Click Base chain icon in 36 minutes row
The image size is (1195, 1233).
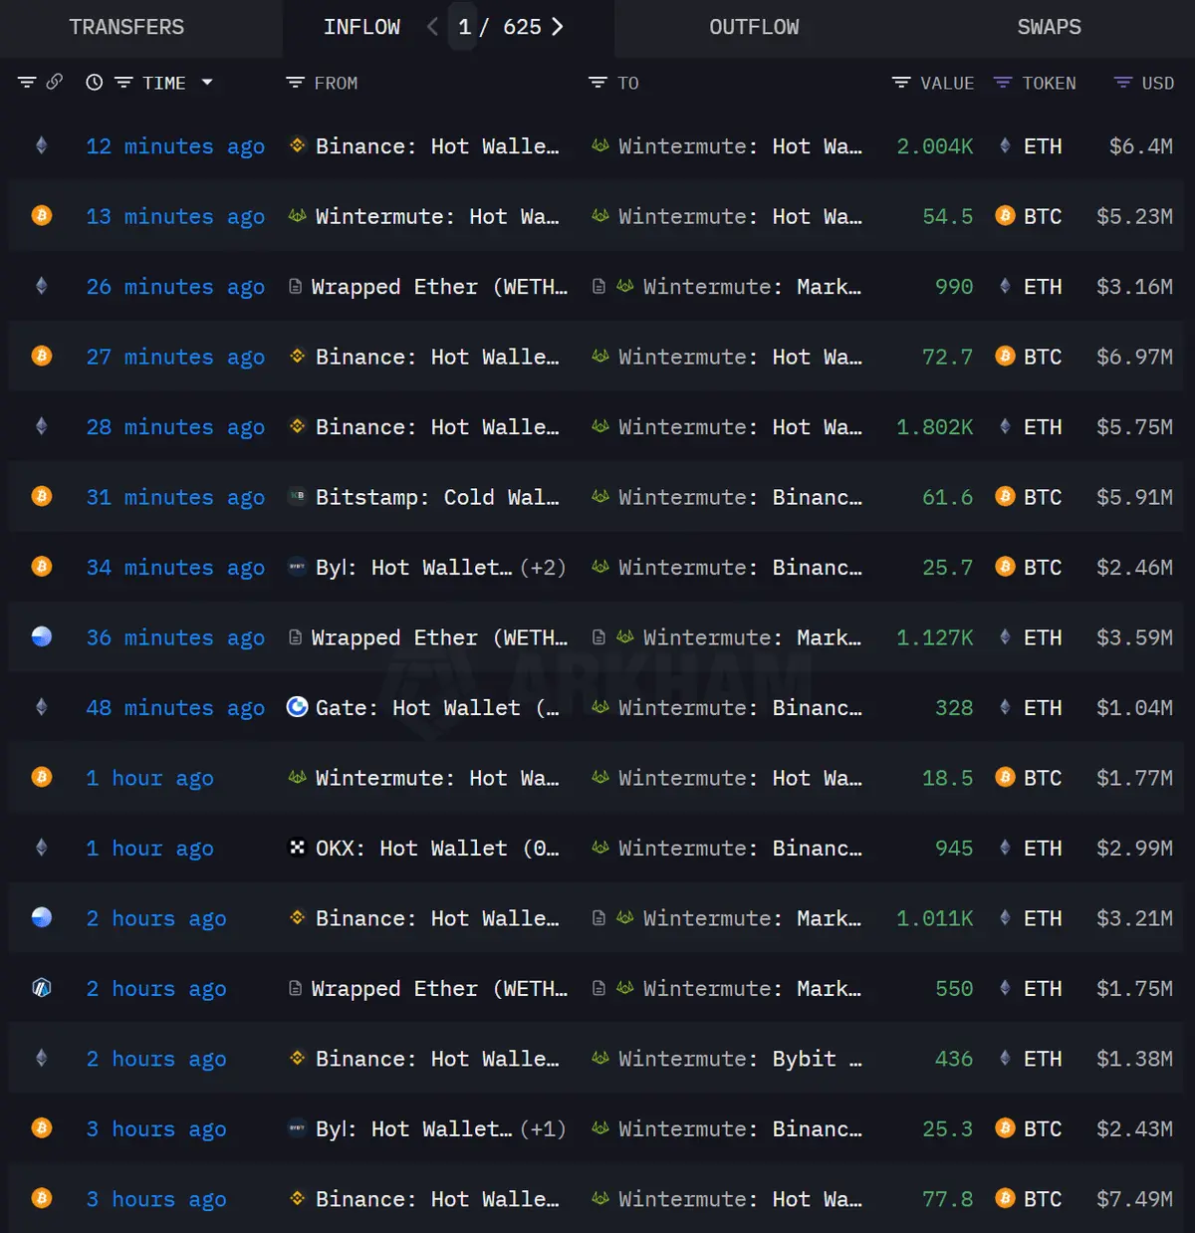click(x=42, y=636)
